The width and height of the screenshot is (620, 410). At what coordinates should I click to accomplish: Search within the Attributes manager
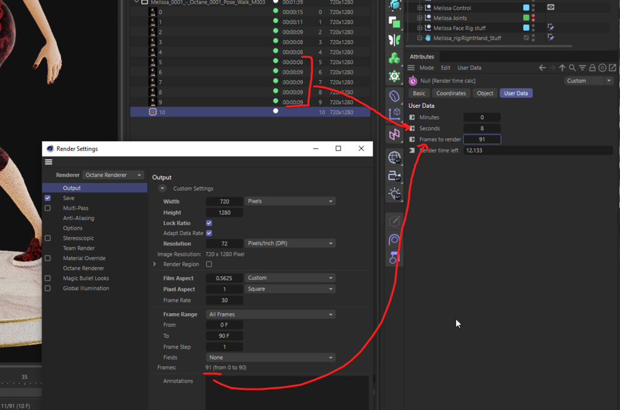572,68
